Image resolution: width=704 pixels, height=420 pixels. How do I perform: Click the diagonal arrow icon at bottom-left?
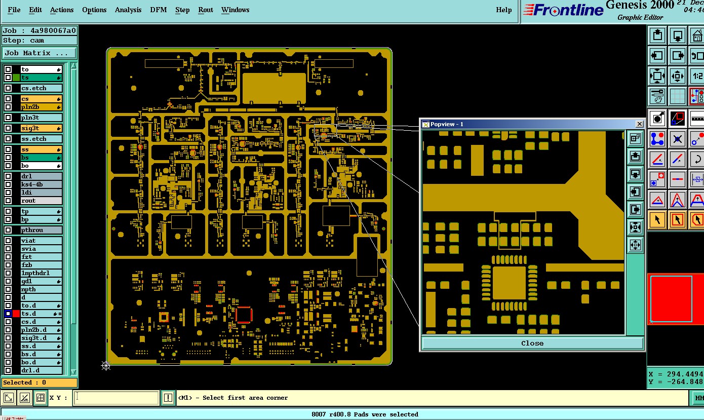click(x=9, y=398)
